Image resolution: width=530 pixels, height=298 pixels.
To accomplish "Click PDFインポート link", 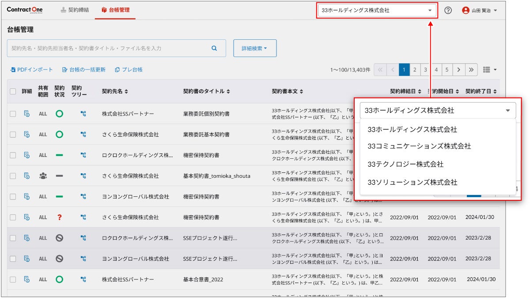I will [31, 70].
